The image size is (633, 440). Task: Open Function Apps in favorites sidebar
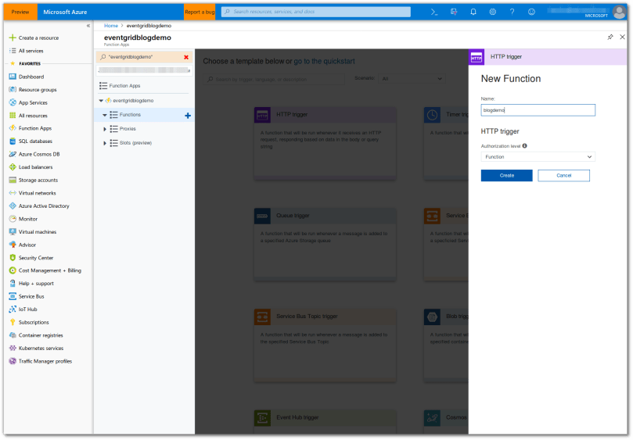point(35,128)
